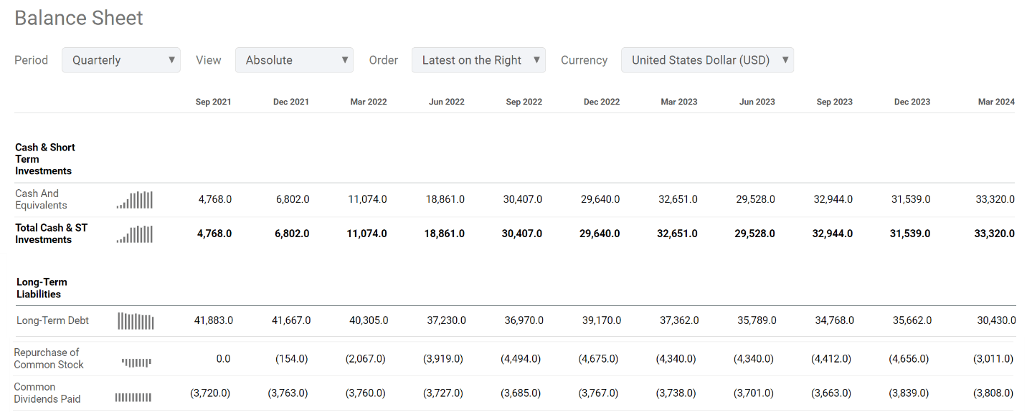Click the Mar 2024 Long-Term Debt value 30,430.0
This screenshot has height=412, width=1027.
click(x=996, y=320)
